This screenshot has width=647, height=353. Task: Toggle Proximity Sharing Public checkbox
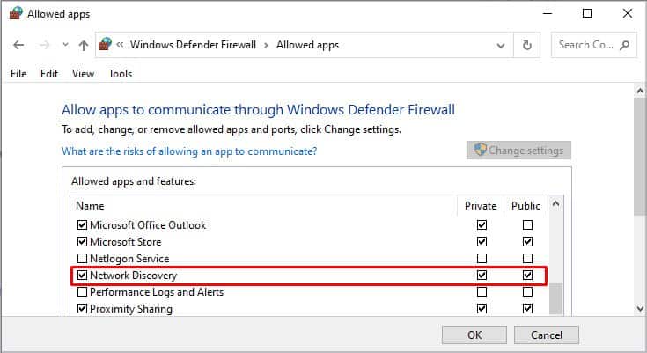527,308
